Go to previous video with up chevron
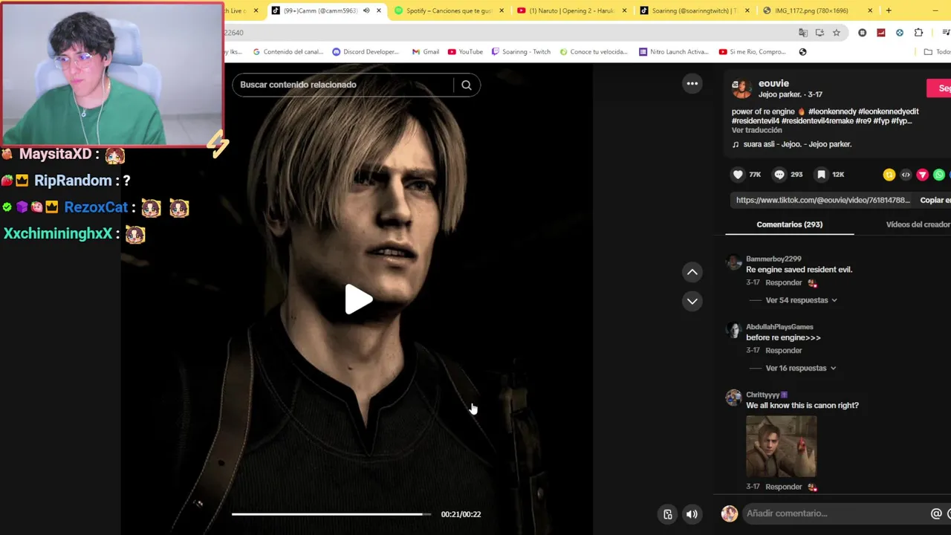This screenshot has height=535, width=951. [692, 272]
